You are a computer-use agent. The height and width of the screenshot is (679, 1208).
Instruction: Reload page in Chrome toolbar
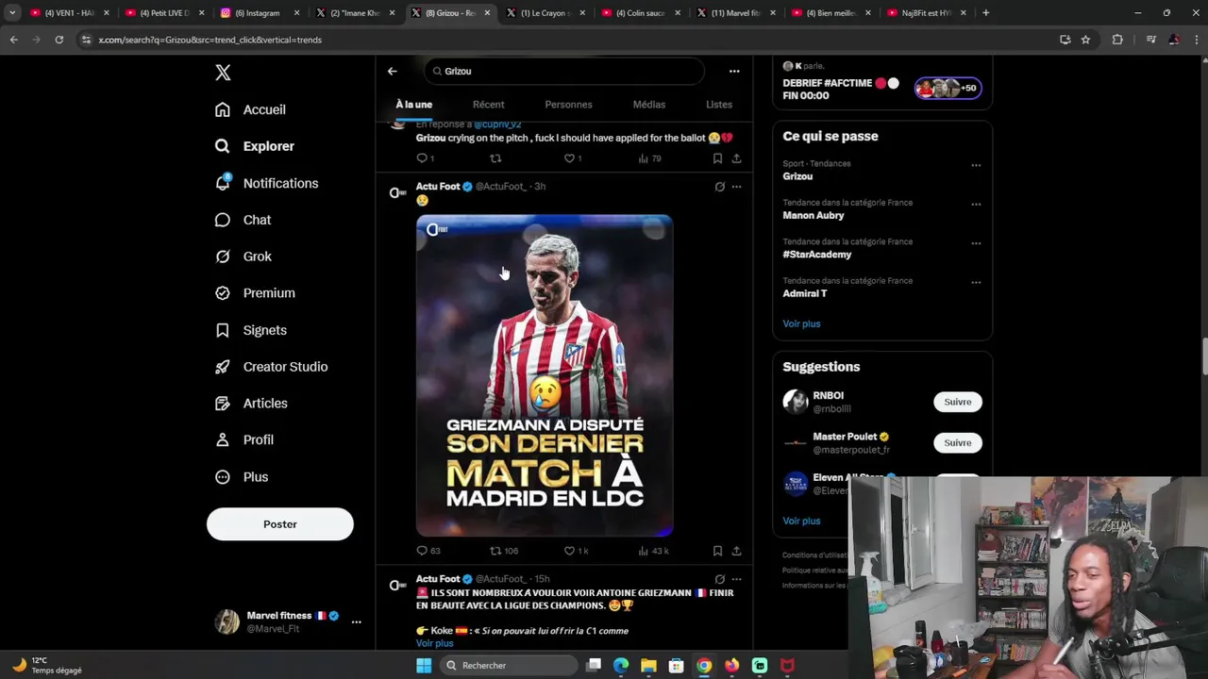(59, 40)
